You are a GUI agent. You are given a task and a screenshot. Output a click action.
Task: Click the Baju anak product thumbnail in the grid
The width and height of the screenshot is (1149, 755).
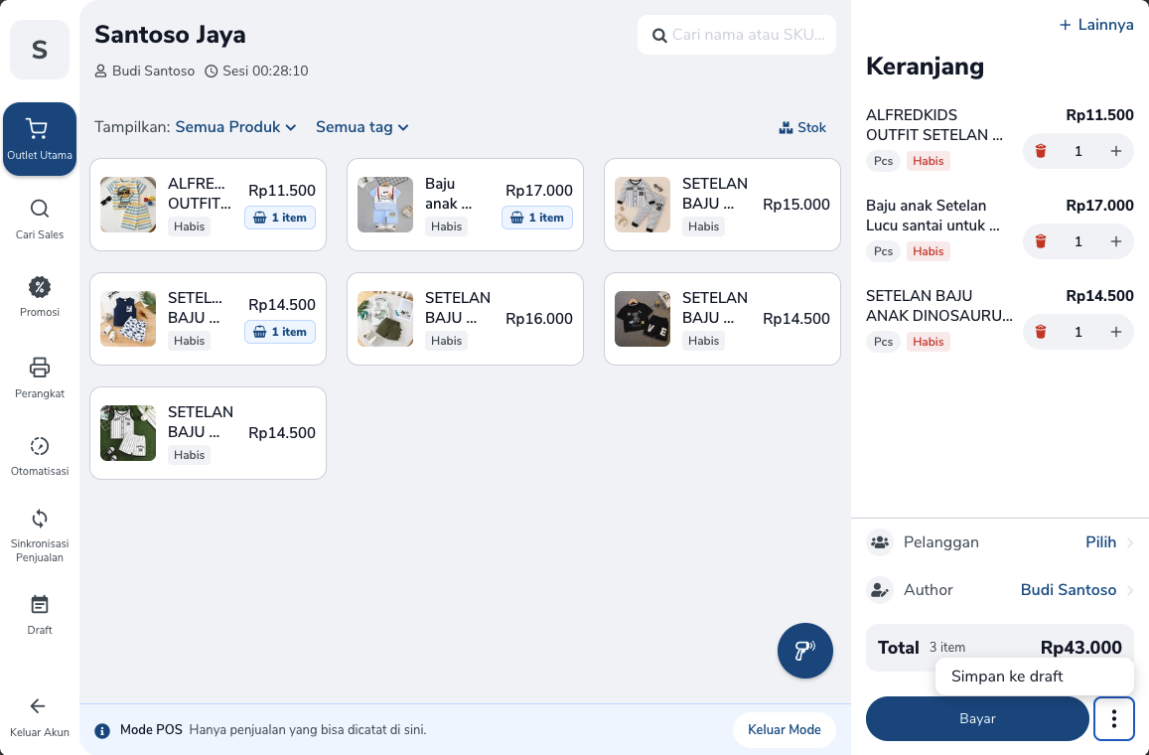click(x=385, y=205)
